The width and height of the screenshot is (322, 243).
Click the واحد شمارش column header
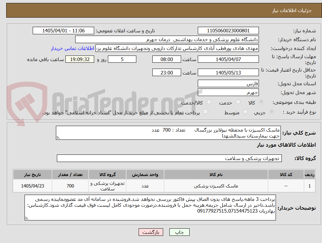point(145,174)
